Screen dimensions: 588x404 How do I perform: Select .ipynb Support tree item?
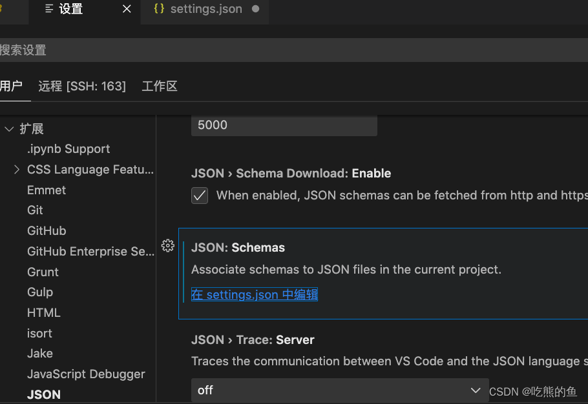68,149
